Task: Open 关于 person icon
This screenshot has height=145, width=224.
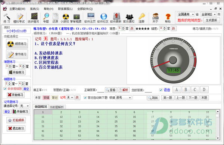Action: click(x=155, y=18)
